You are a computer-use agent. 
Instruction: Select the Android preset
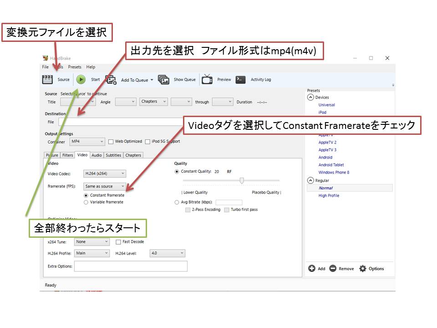tap(325, 158)
